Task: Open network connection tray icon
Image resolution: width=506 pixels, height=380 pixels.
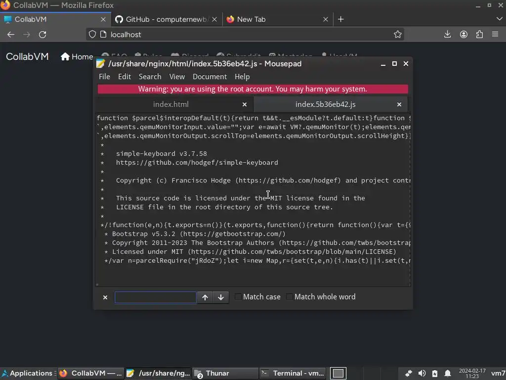Action: [409, 374]
